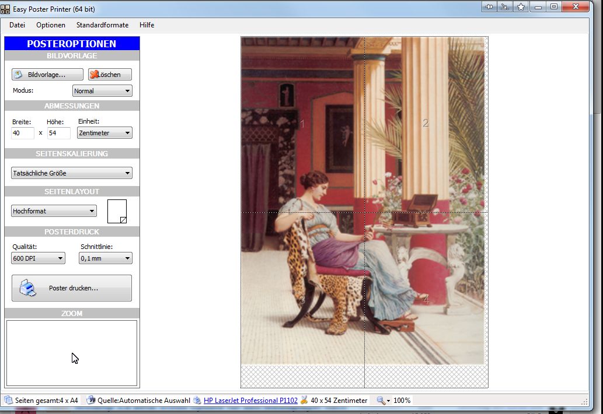603x414 pixels.
Task: Click the poster size icon before 40 x 54
Action: click(x=304, y=400)
